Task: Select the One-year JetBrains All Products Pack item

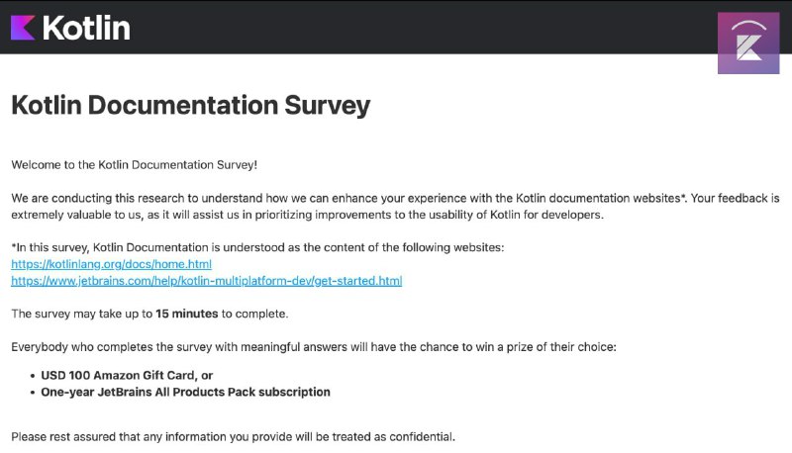Action: coord(185,392)
